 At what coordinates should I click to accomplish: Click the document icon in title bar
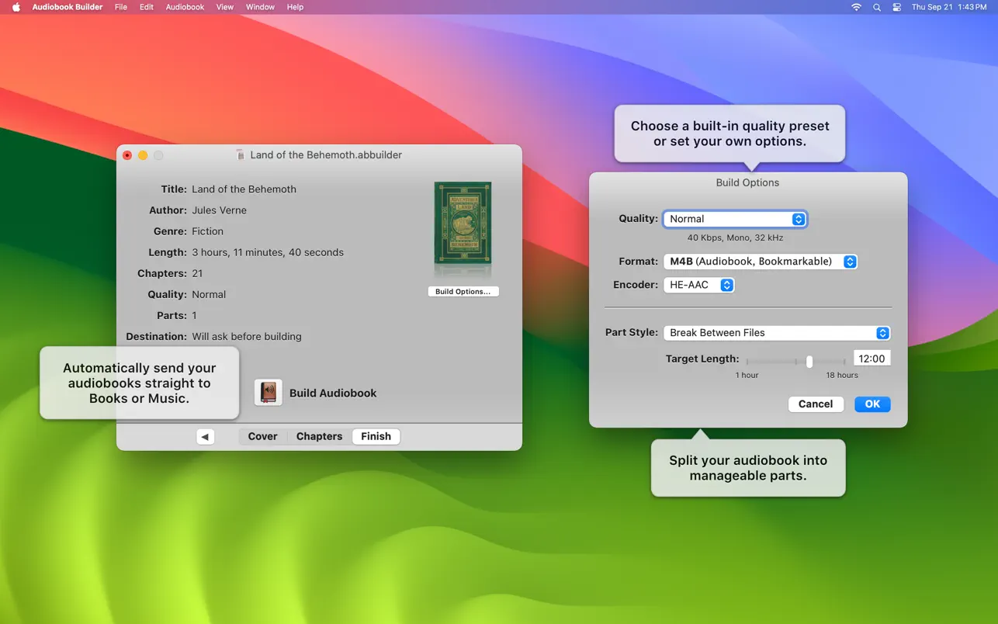point(241,155)
